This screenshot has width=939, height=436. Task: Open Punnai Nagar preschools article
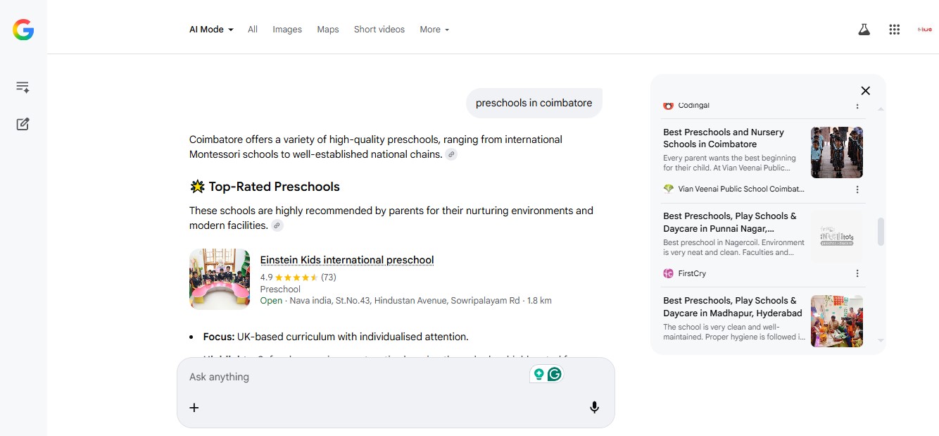click(730, 223)
